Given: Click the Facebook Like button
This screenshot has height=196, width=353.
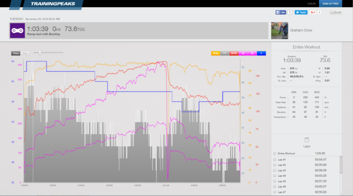Looking at the screenshot, I should pyautogui.click(x=281, y=12).
